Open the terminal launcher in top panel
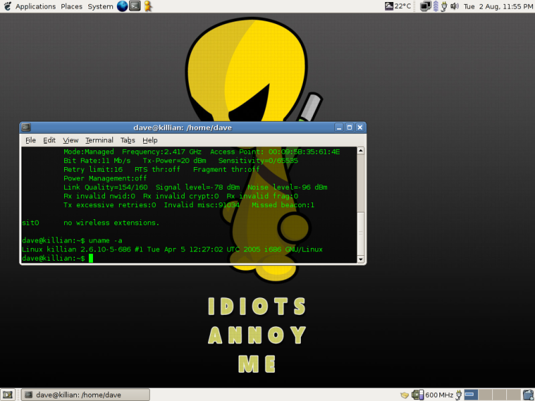This screenshot has width=535, height=401. tap(134, 6)
